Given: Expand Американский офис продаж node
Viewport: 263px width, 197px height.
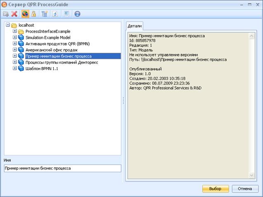Looking at the screenshot, I should coord(15,49).
